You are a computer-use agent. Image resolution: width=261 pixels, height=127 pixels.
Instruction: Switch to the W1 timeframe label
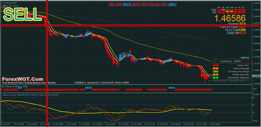coord(164,5)
